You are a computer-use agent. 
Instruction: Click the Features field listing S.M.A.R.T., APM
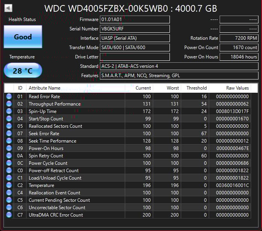click(179, 76)
